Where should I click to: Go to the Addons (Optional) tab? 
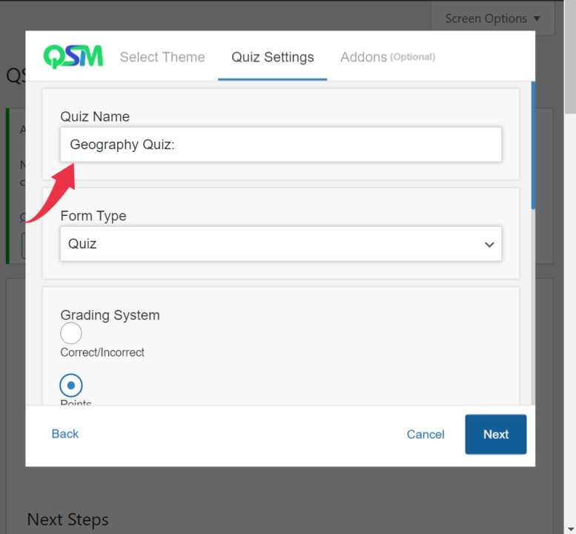(387, 57)
